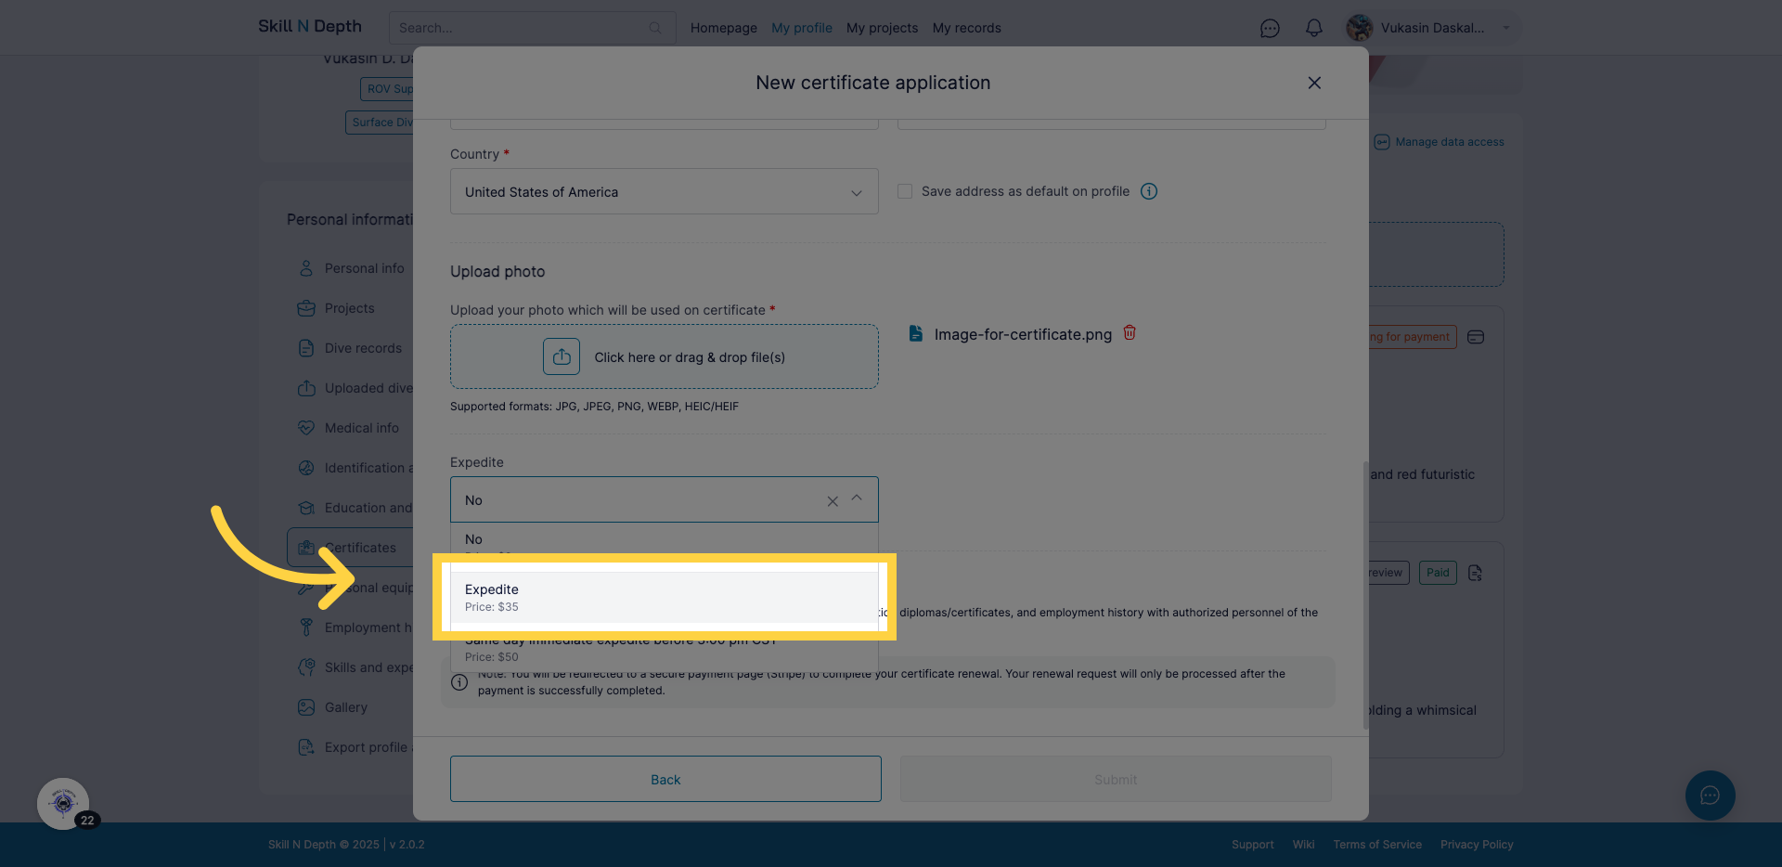This screenshot has height=867, width=1782.
Task: Click the Back button
Action: coord(665,779)
